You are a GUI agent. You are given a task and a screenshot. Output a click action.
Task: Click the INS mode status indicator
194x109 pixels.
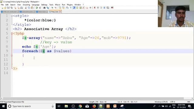click(189, 102)
